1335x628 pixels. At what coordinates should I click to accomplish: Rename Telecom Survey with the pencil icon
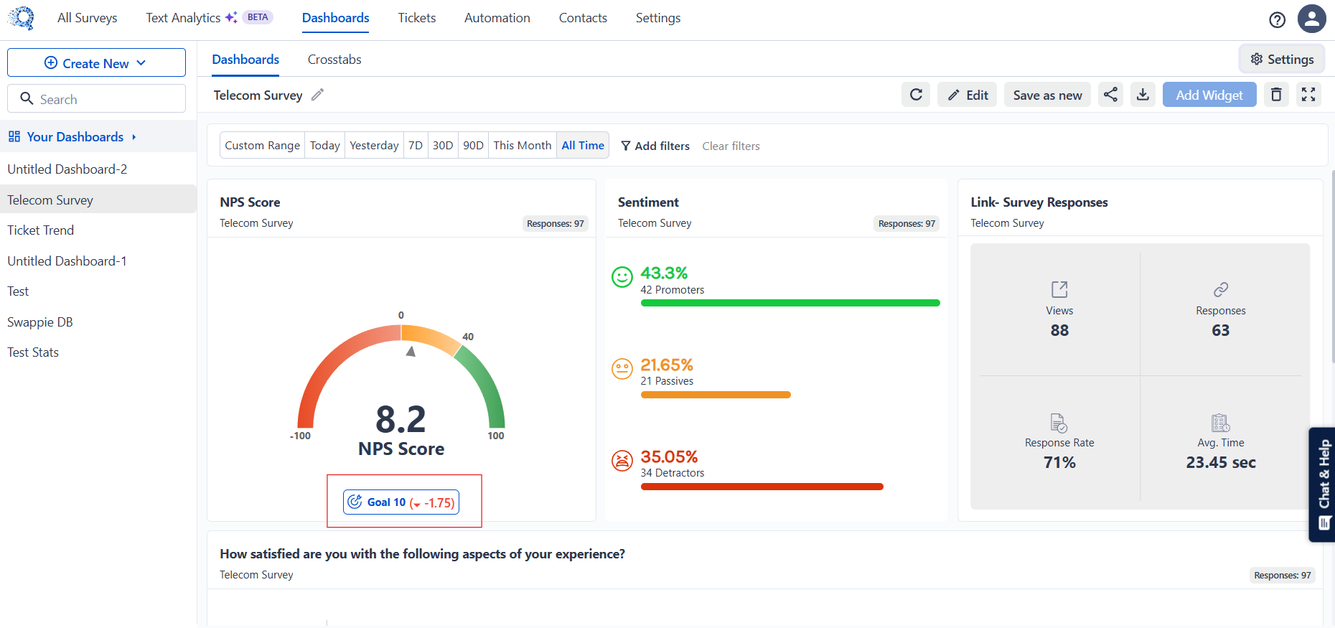pos(318,95)
